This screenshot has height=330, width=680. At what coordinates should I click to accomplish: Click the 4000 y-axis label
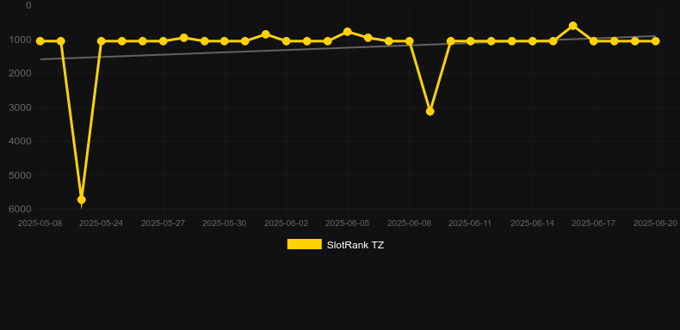click(21, 141)
